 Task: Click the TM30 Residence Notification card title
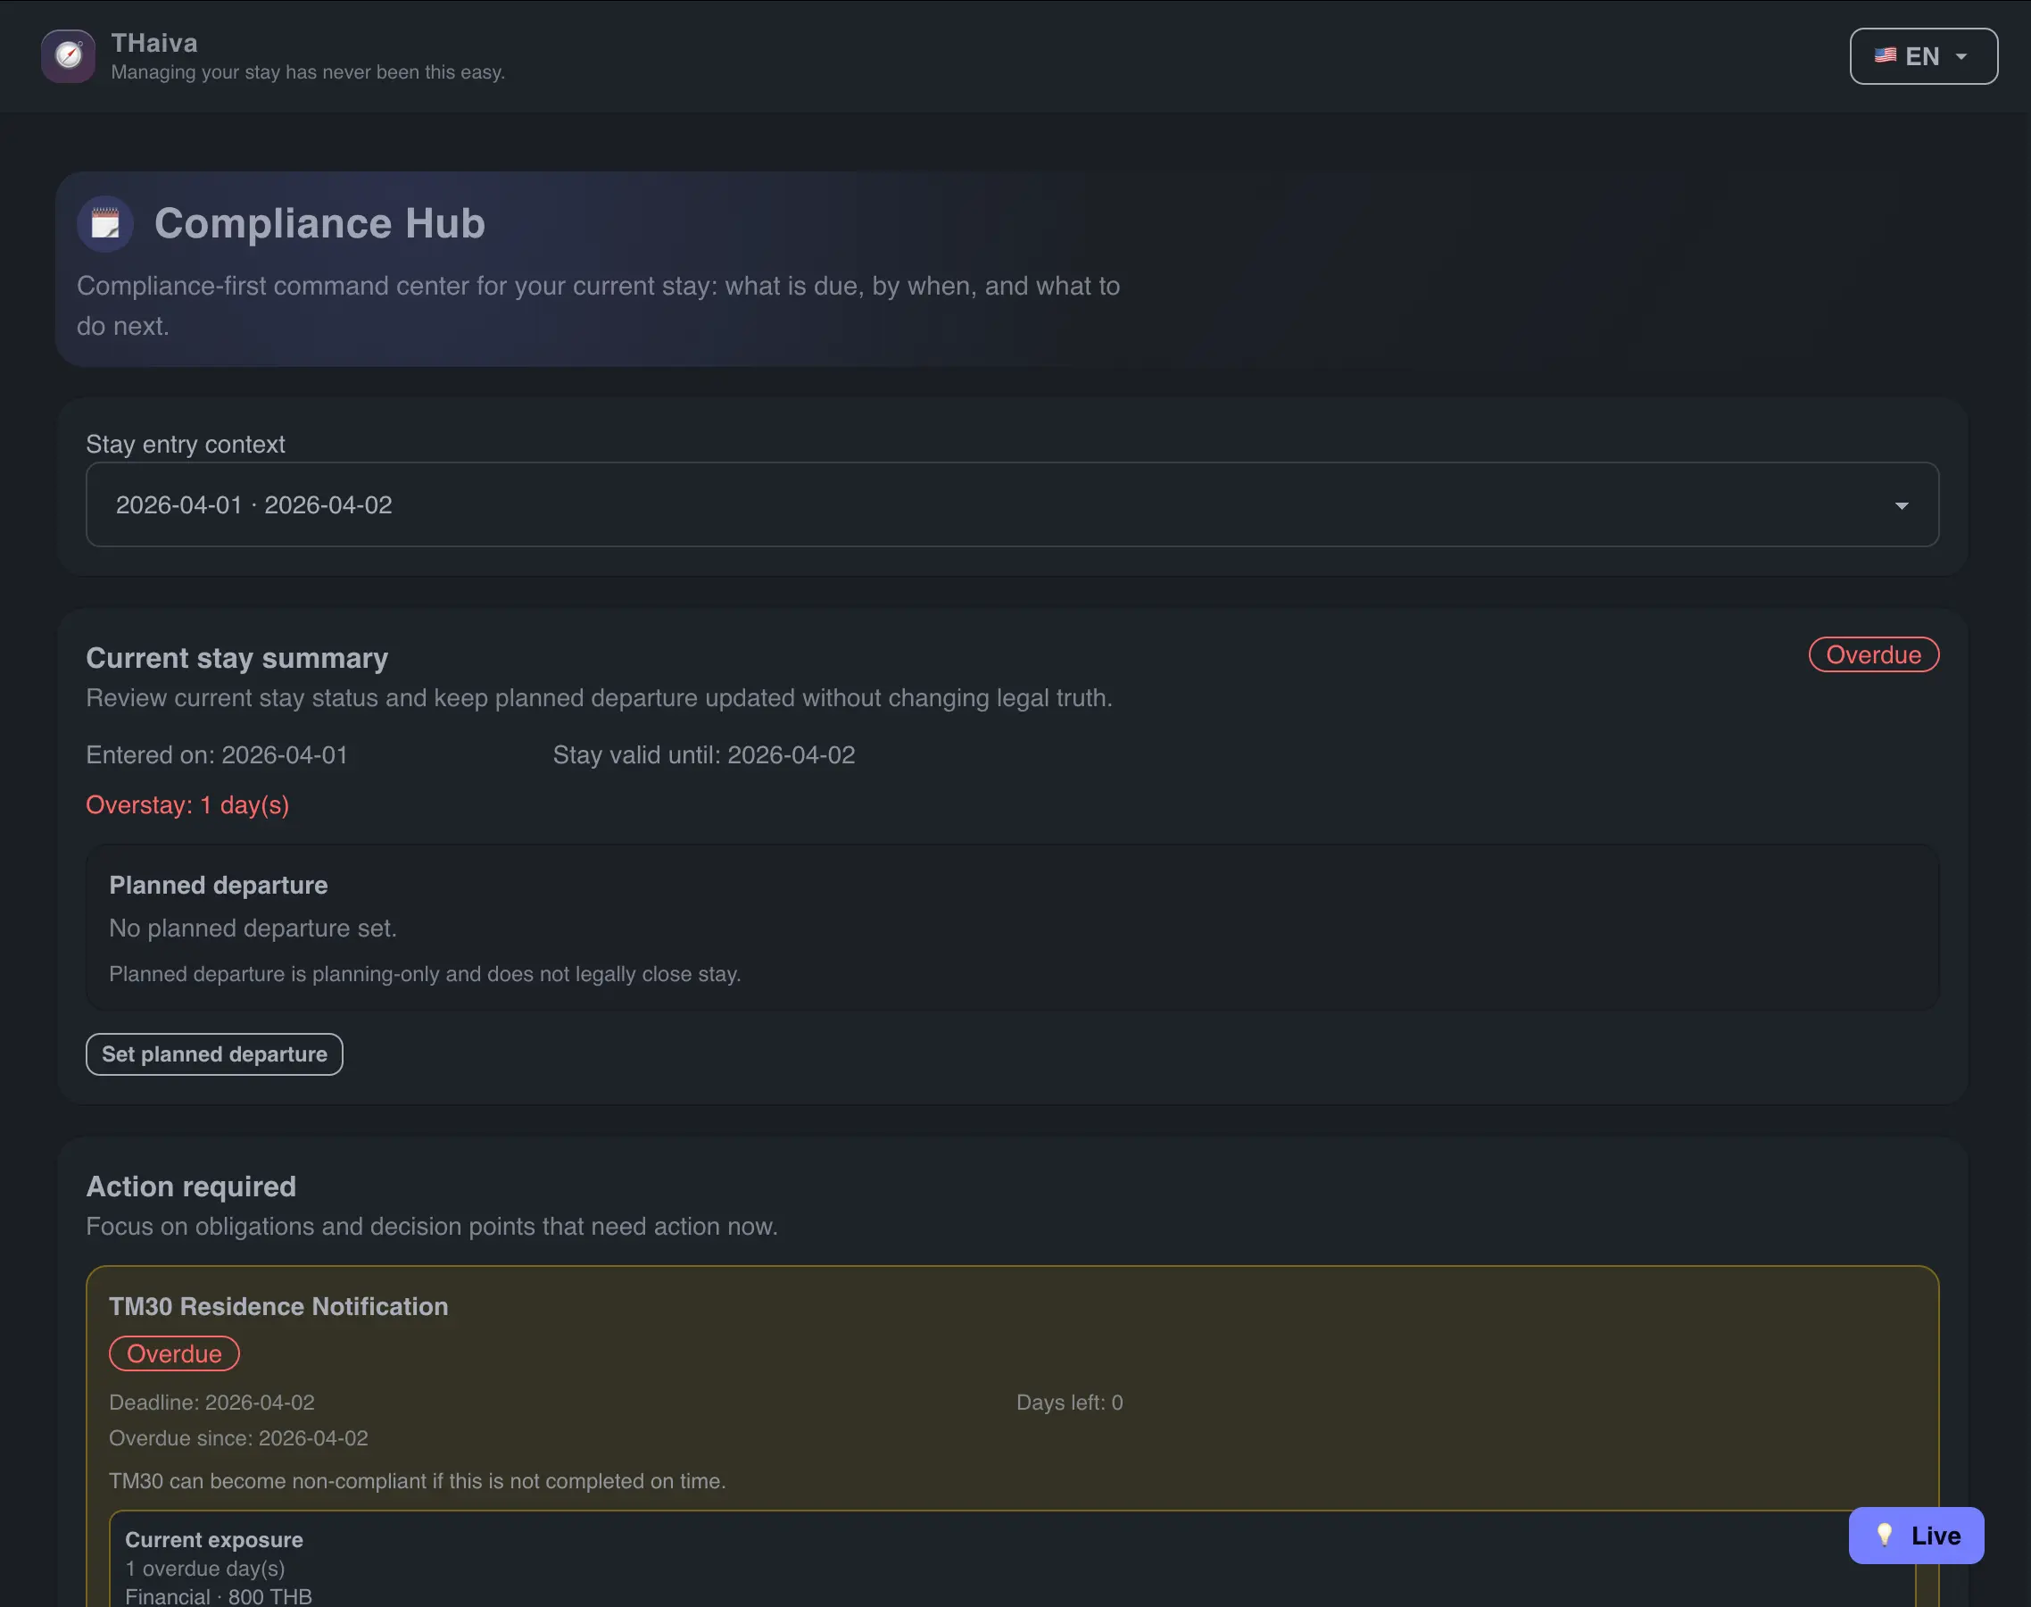278,1306
